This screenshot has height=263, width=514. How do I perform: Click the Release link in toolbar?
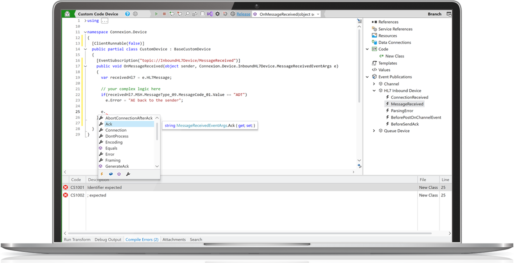tap(244, 14)
